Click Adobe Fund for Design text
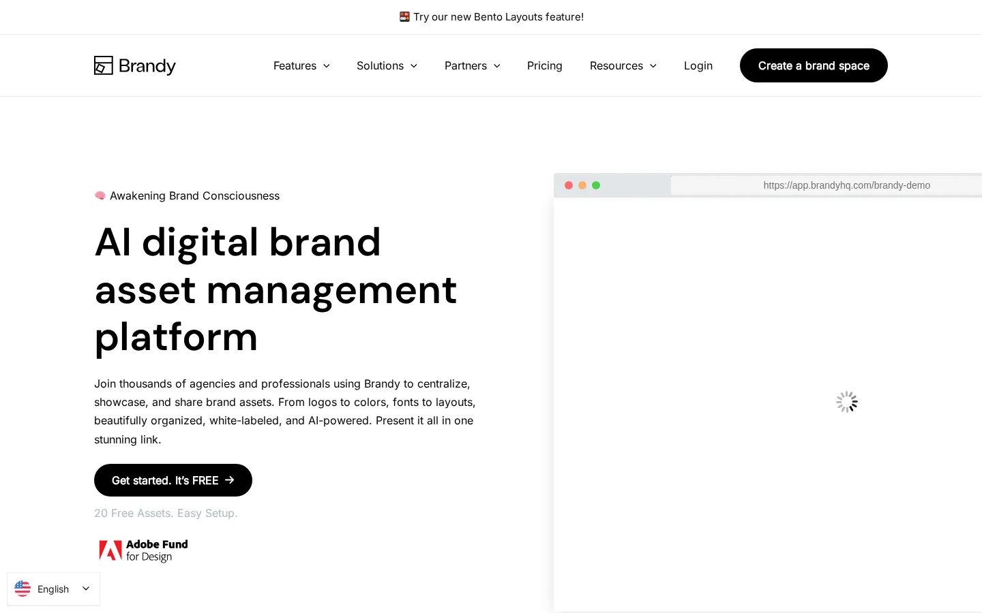 (157, 550)
